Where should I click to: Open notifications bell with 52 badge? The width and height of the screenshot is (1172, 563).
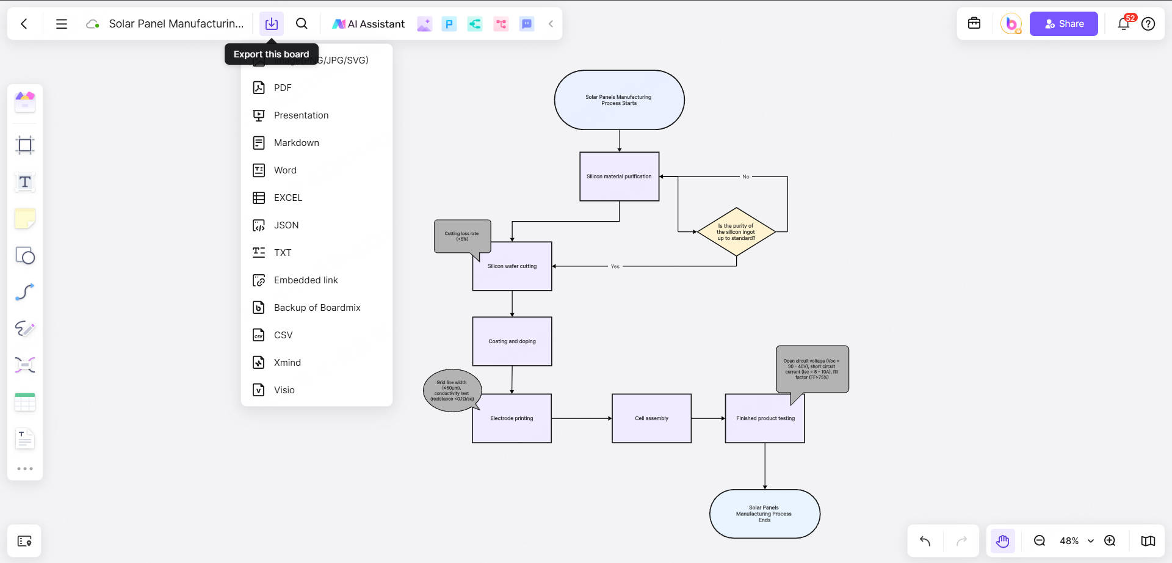pyautogui.click(x=1123, y=24)
